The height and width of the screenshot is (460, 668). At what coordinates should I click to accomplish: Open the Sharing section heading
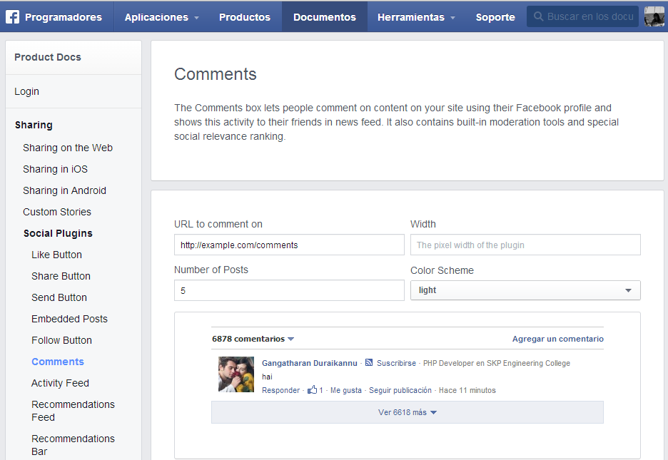[x=34, y=125]
